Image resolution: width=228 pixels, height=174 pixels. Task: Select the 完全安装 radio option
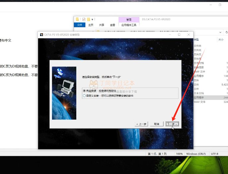pyautogui.click(x=84, y=91)
